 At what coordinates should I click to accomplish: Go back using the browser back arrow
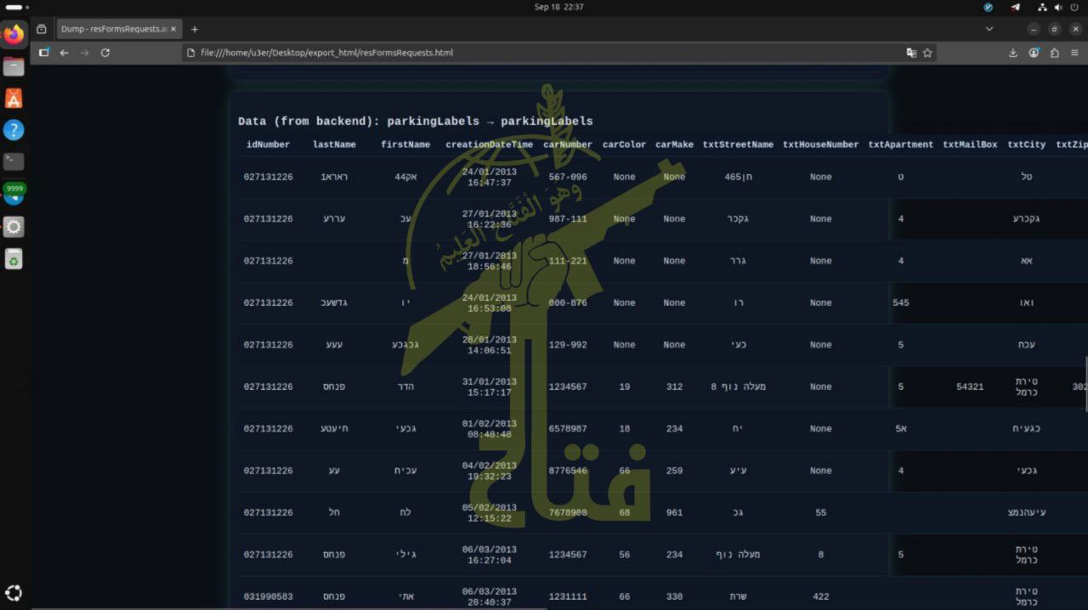[64, 53]
